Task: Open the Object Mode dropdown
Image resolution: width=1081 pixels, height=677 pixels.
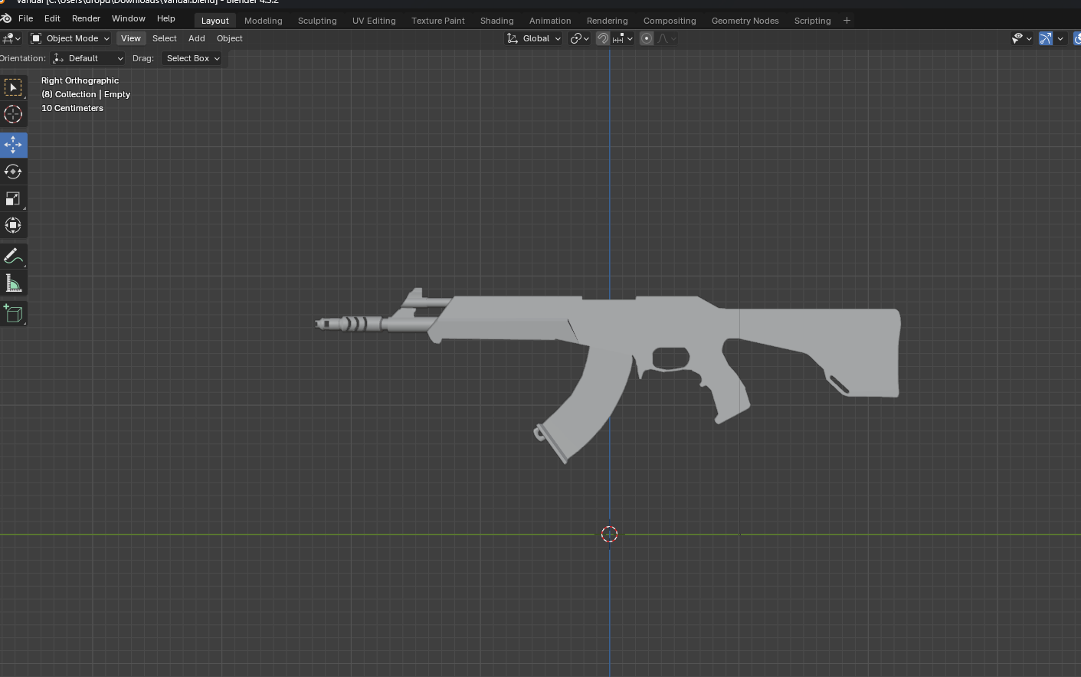Action: [x=70, y=38]
